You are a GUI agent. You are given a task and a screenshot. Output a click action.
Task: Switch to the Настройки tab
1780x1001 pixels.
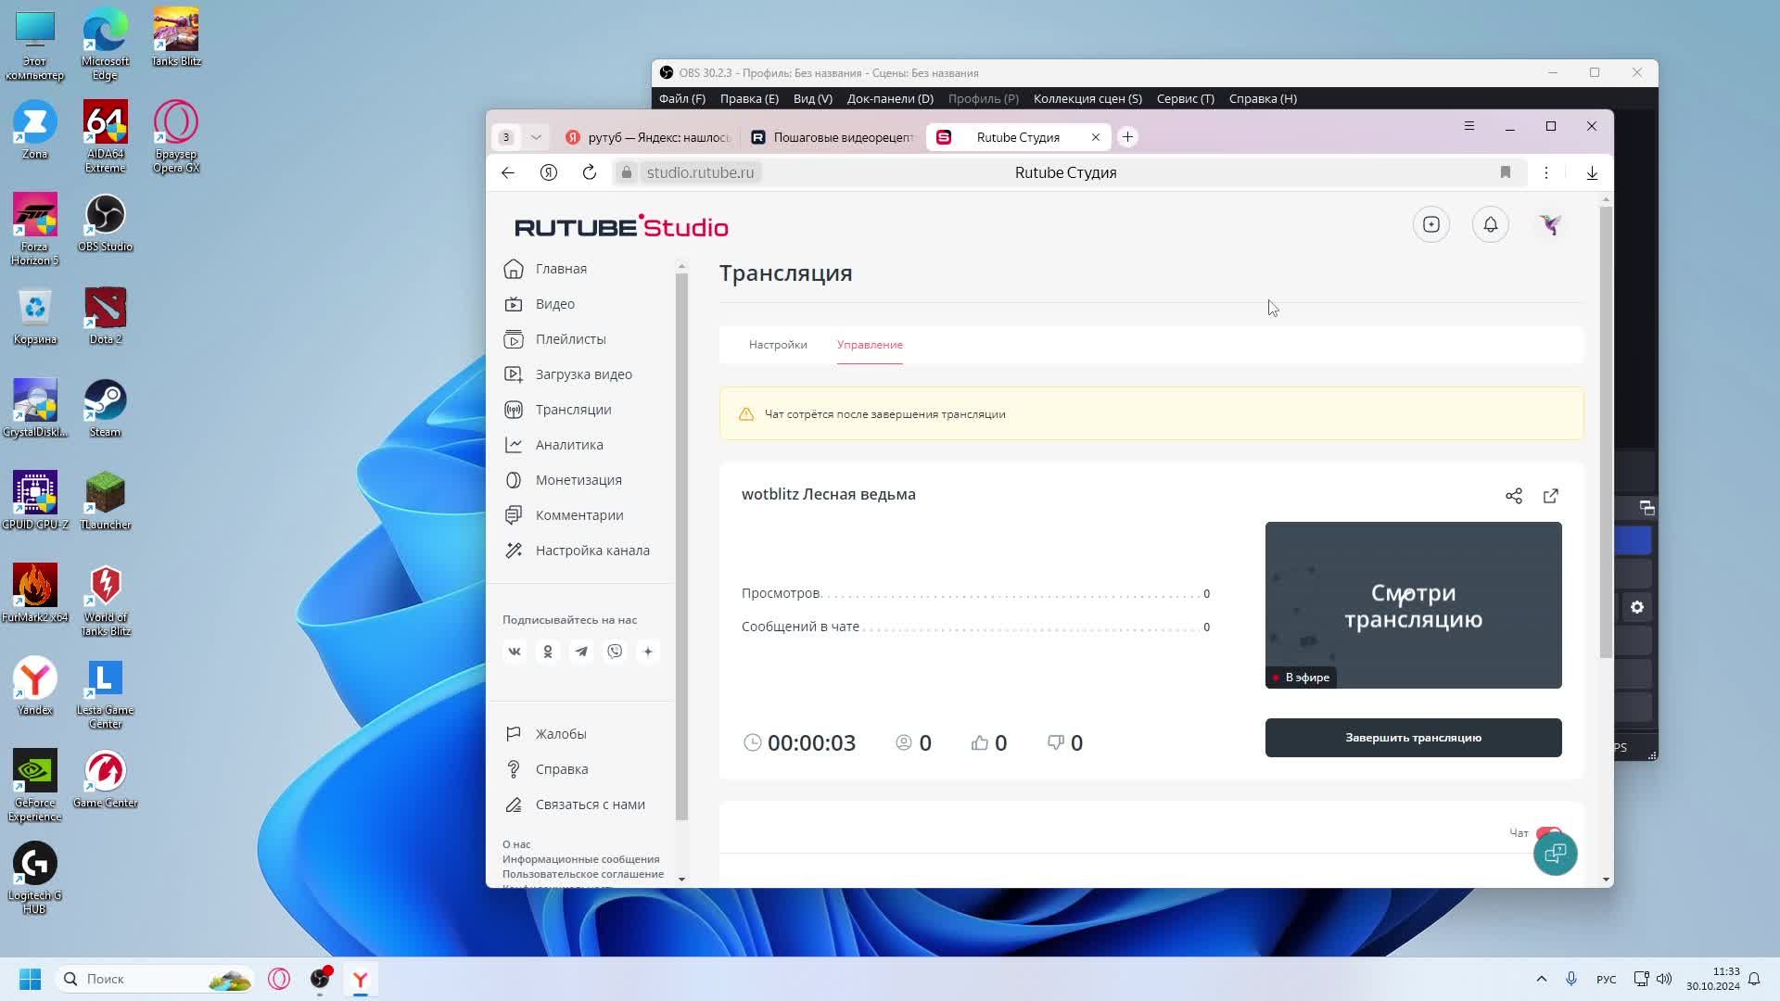(778, 345)
